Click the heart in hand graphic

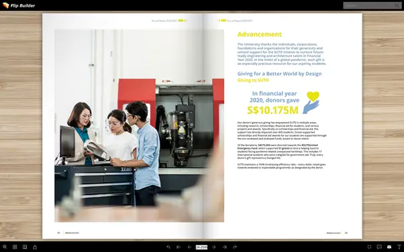tap(311, 103)
